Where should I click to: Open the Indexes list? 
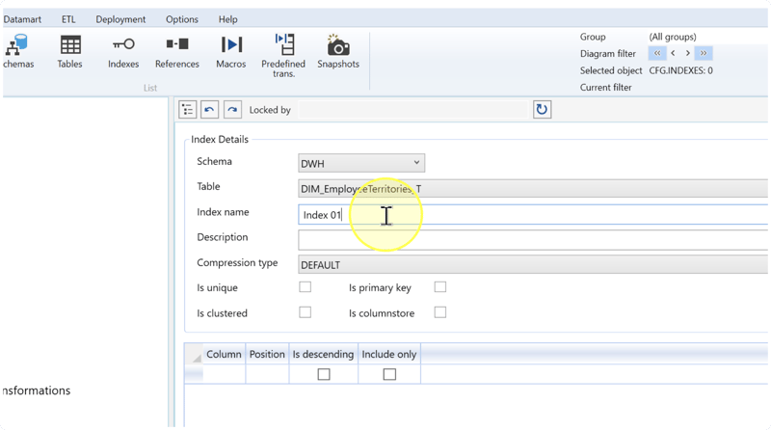point(123,51)
